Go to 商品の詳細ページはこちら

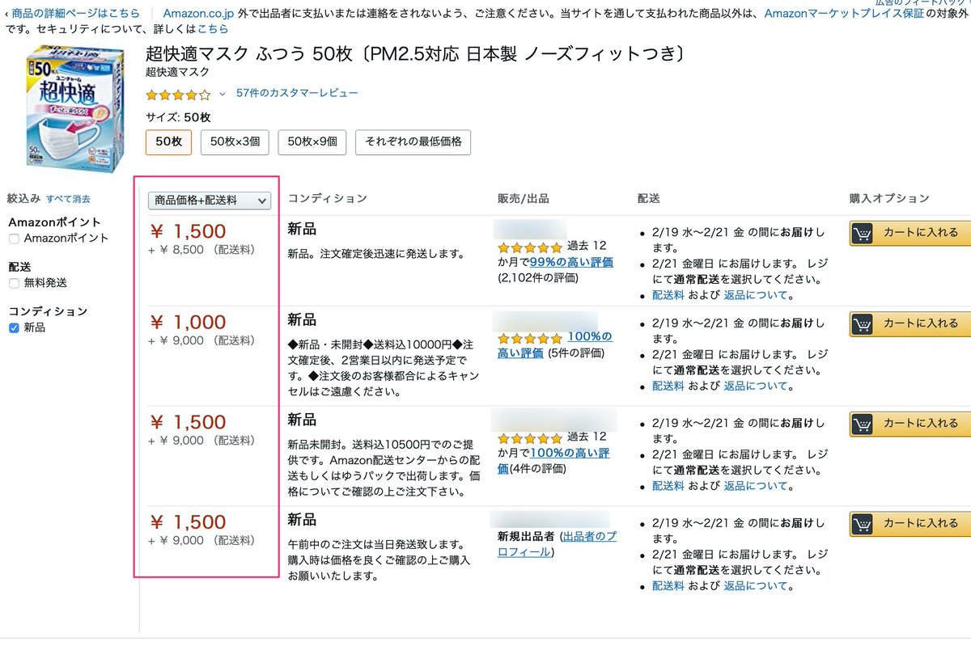pyautogui.click(x=75, y=13)
